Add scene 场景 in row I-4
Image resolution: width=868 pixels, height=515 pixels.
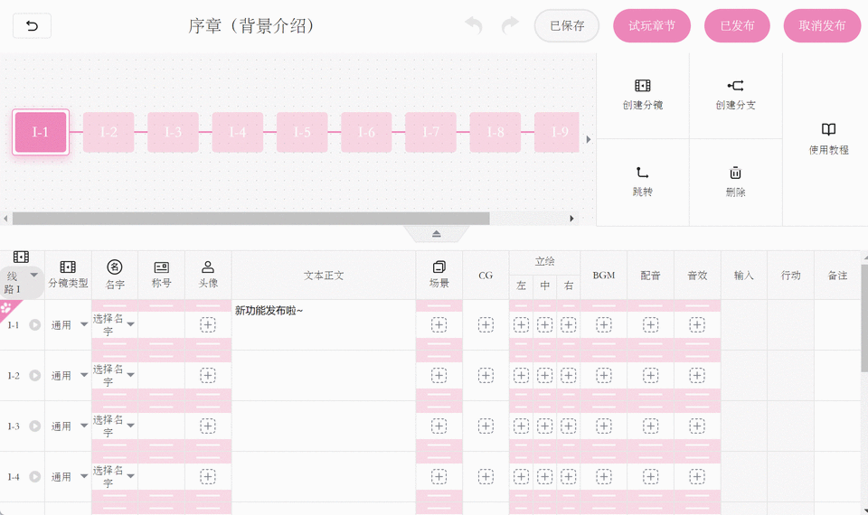(x=439, y=477)
